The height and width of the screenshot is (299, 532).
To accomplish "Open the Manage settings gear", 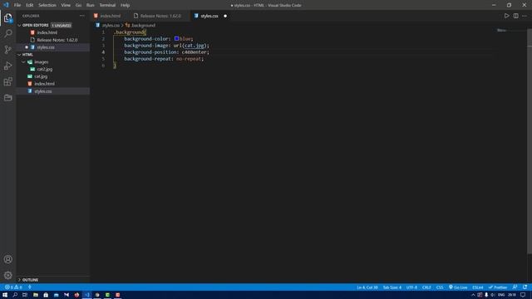I will (7, 275).
